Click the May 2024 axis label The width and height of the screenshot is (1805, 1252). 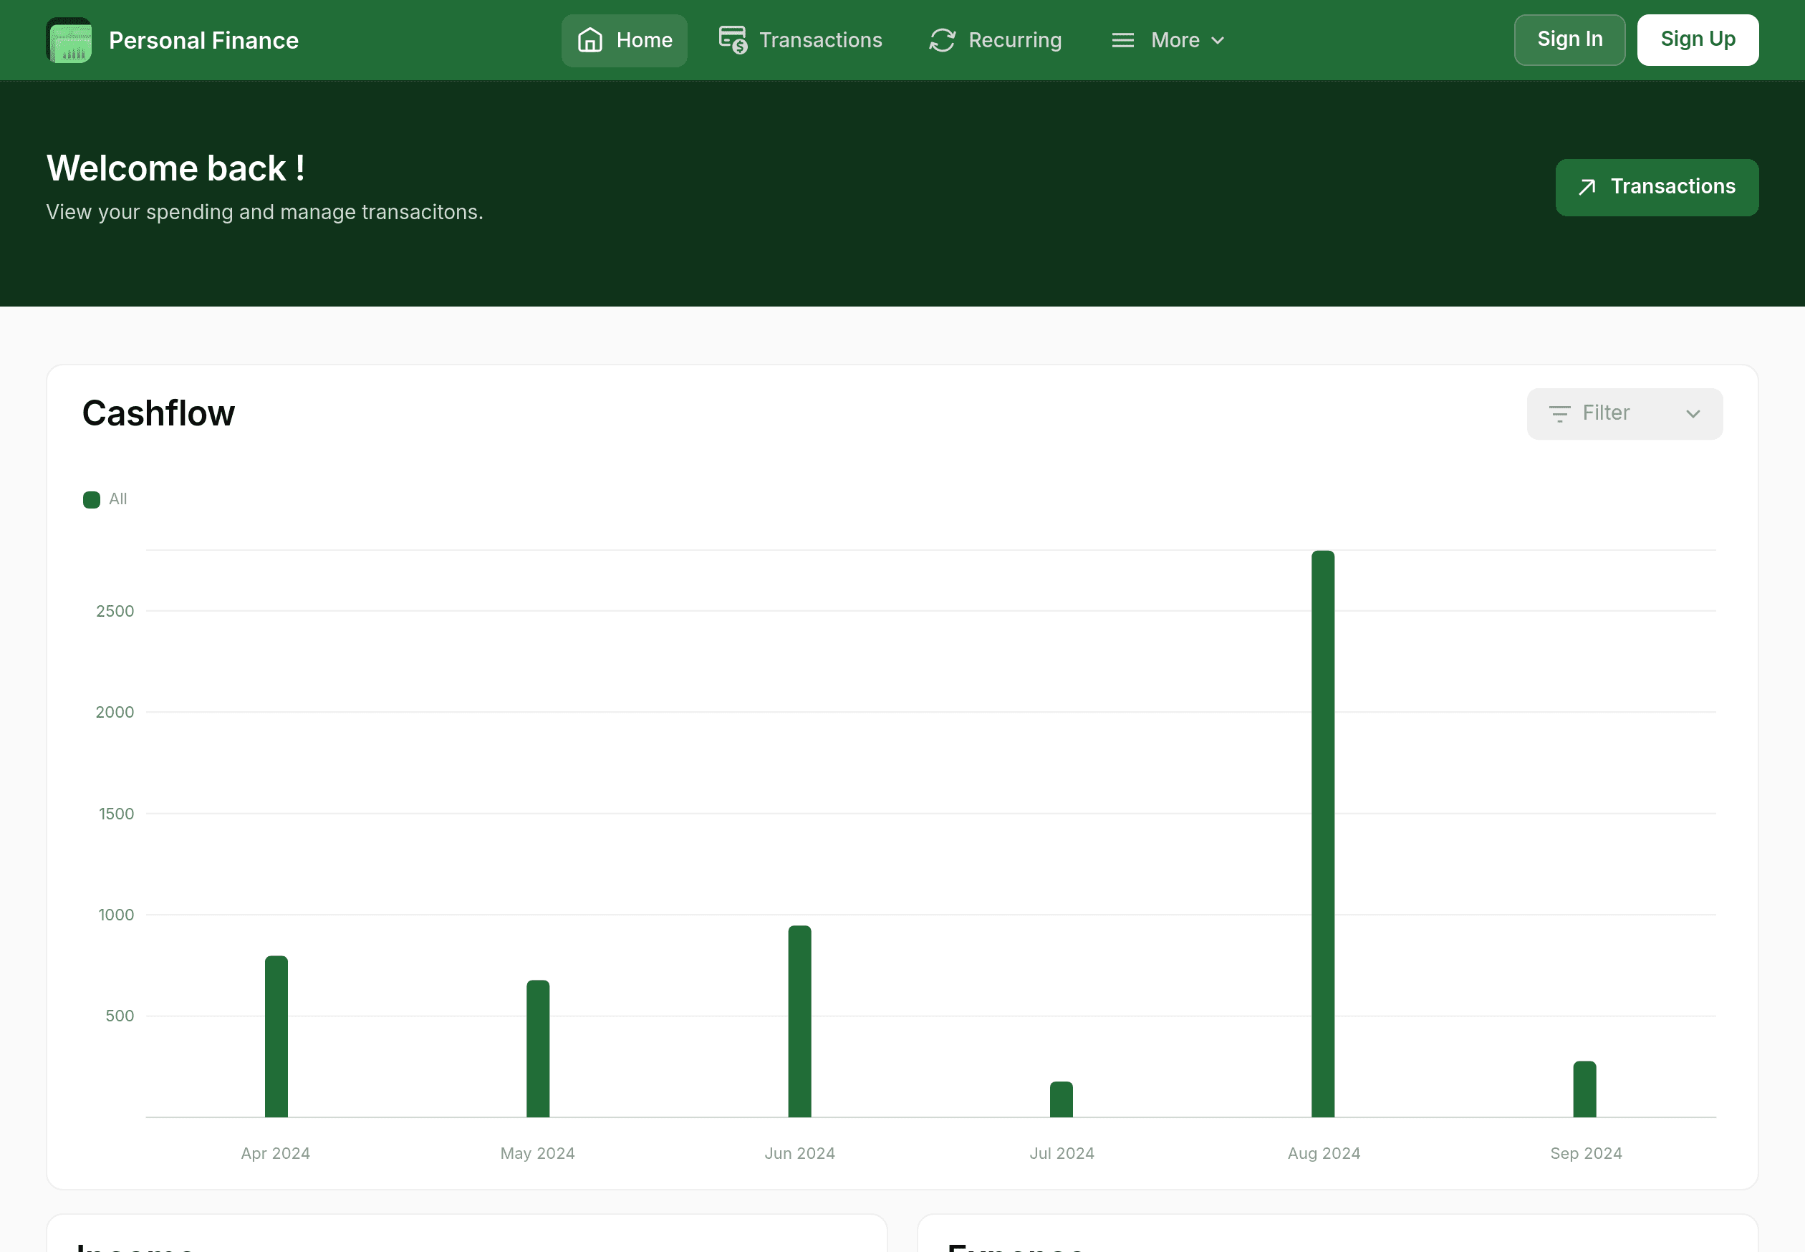click(537, 1153)
